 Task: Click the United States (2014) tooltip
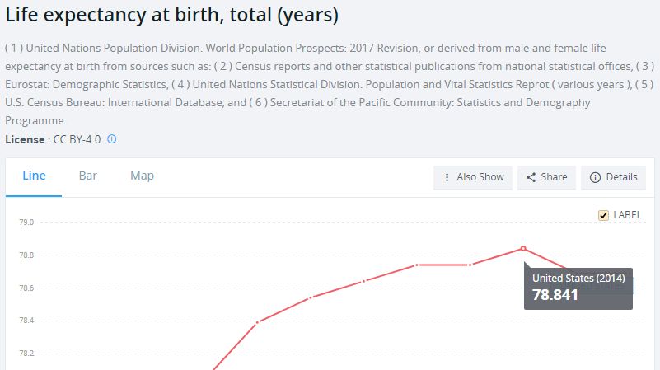pos(578,288)
